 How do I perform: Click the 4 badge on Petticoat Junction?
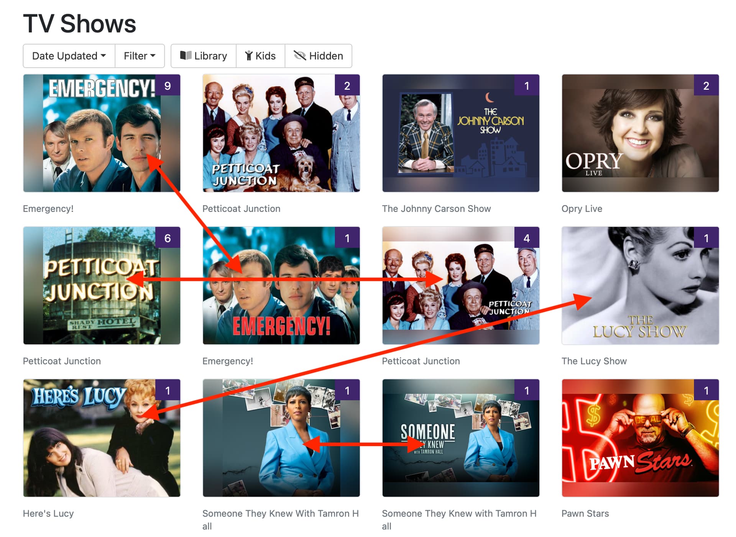tap(526, 238)
